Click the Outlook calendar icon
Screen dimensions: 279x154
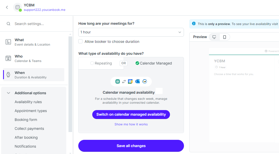tap(137, 81)
